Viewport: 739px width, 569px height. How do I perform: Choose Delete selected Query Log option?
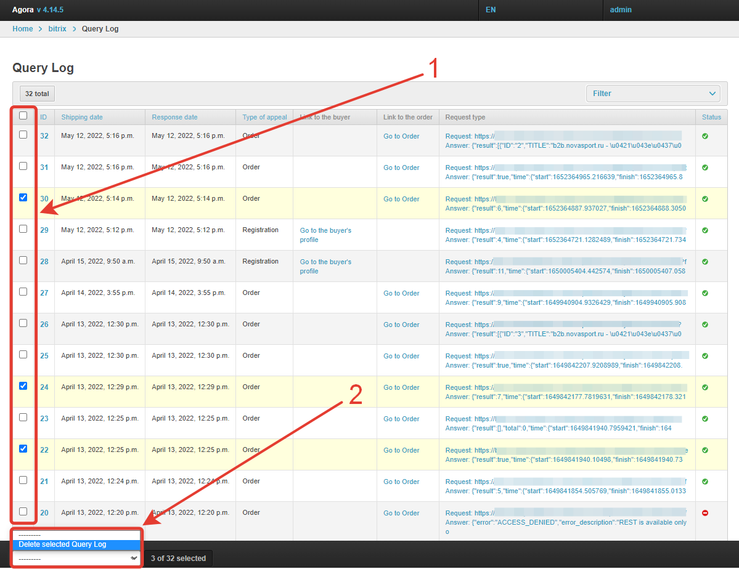tap(62, 544)
